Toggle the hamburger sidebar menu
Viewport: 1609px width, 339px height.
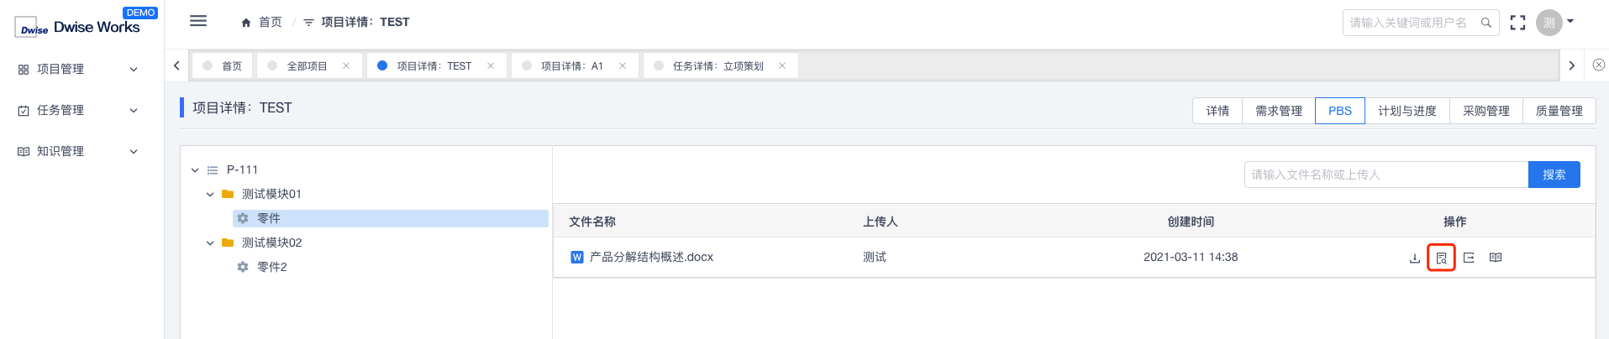[x=198, y=21]
